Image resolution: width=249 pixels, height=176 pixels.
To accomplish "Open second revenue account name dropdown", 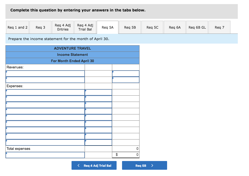I will point(45,80).
